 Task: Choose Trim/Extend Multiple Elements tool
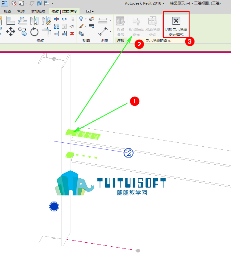(64, 34)
